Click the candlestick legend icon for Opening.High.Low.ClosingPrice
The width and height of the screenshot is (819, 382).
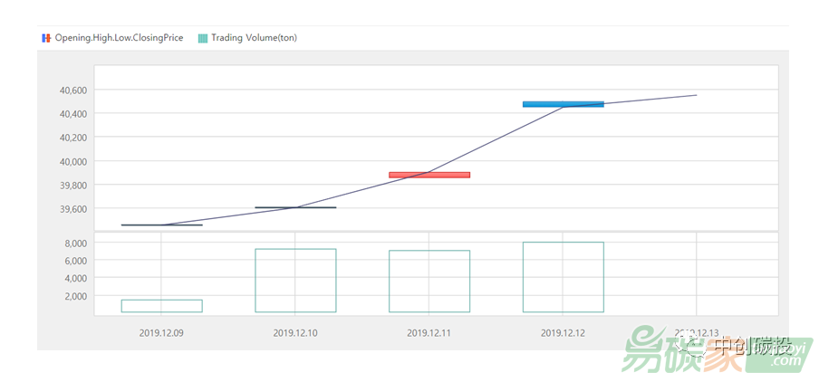[x=46, y=38]
